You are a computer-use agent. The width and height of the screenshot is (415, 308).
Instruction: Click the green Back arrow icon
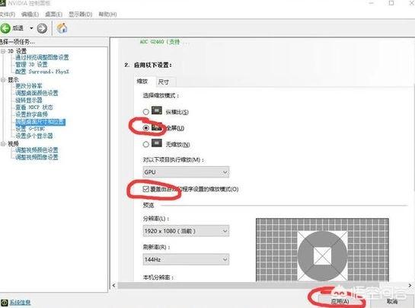(x=5, y=28)
